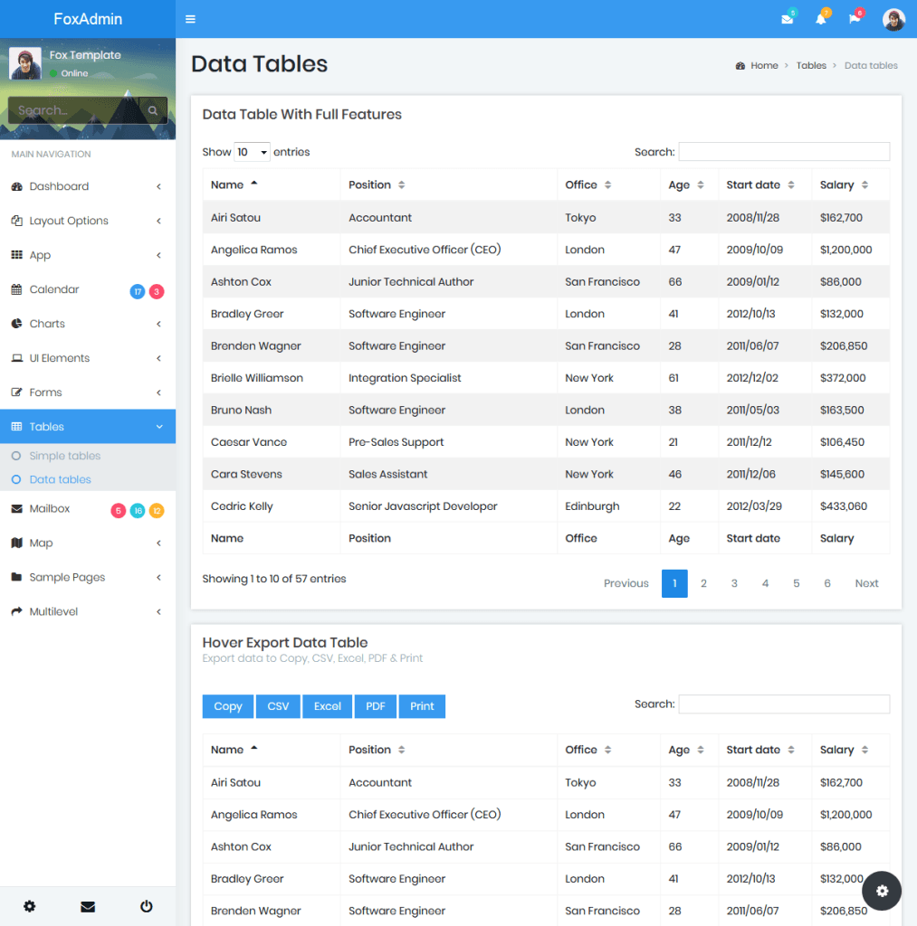This screenshot has height=926, width=917.
Task: Click the notifications bell icon
Action: (x=821, y=18)
